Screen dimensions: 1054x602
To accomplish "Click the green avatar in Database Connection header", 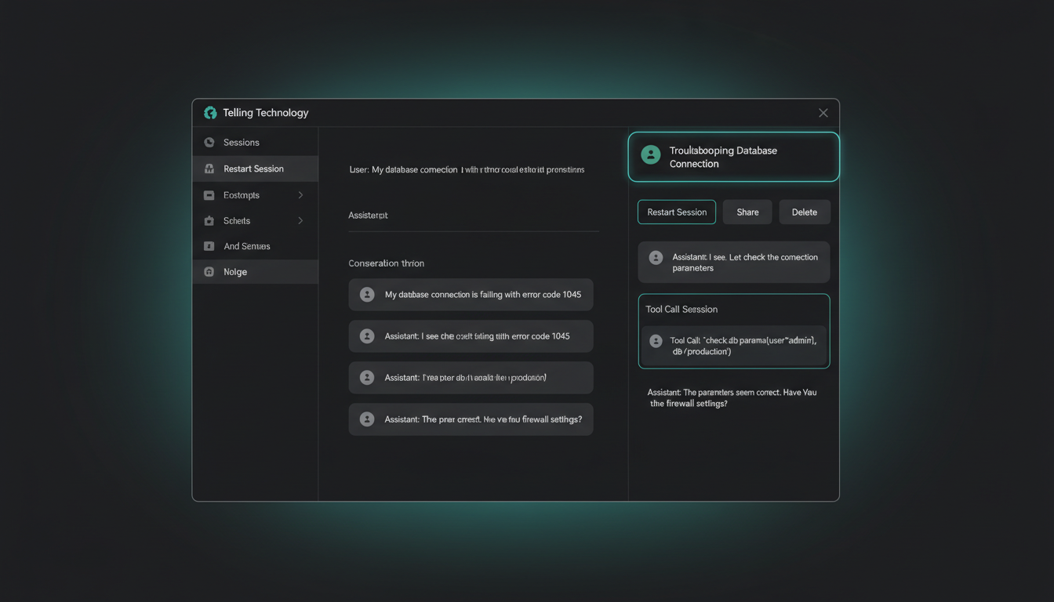I will tap(650, 154).
